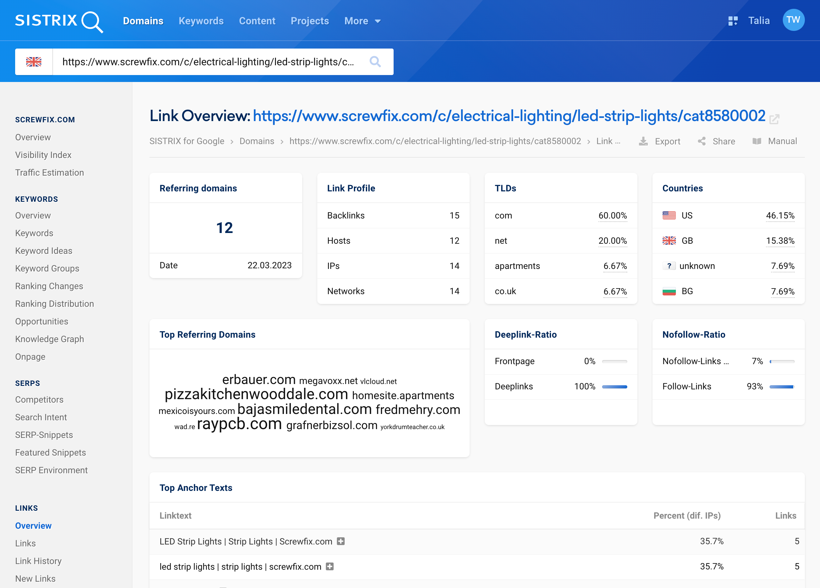Viewport: 820px width, 588px height.
Task: Click the Nofollow-Links 7% progress bar
Action: click(782, 361)
